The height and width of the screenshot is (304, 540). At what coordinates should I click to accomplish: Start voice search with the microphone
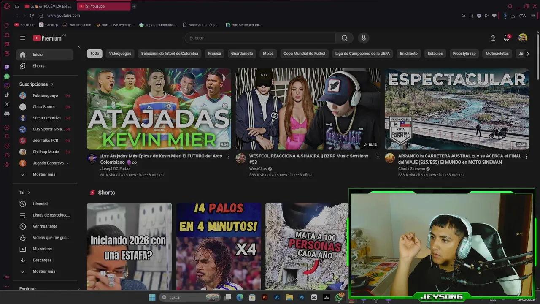(x=364, y=38)
